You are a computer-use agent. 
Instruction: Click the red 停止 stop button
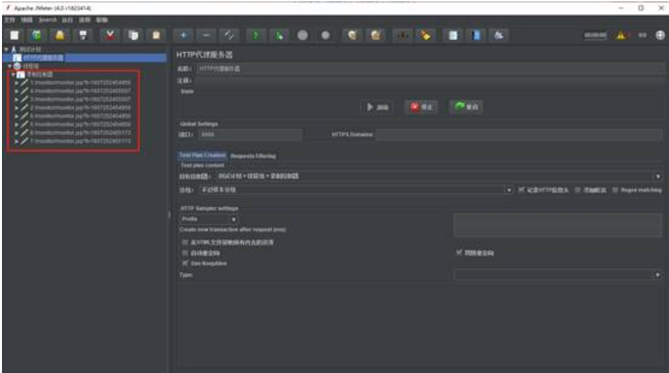[422, 107]
